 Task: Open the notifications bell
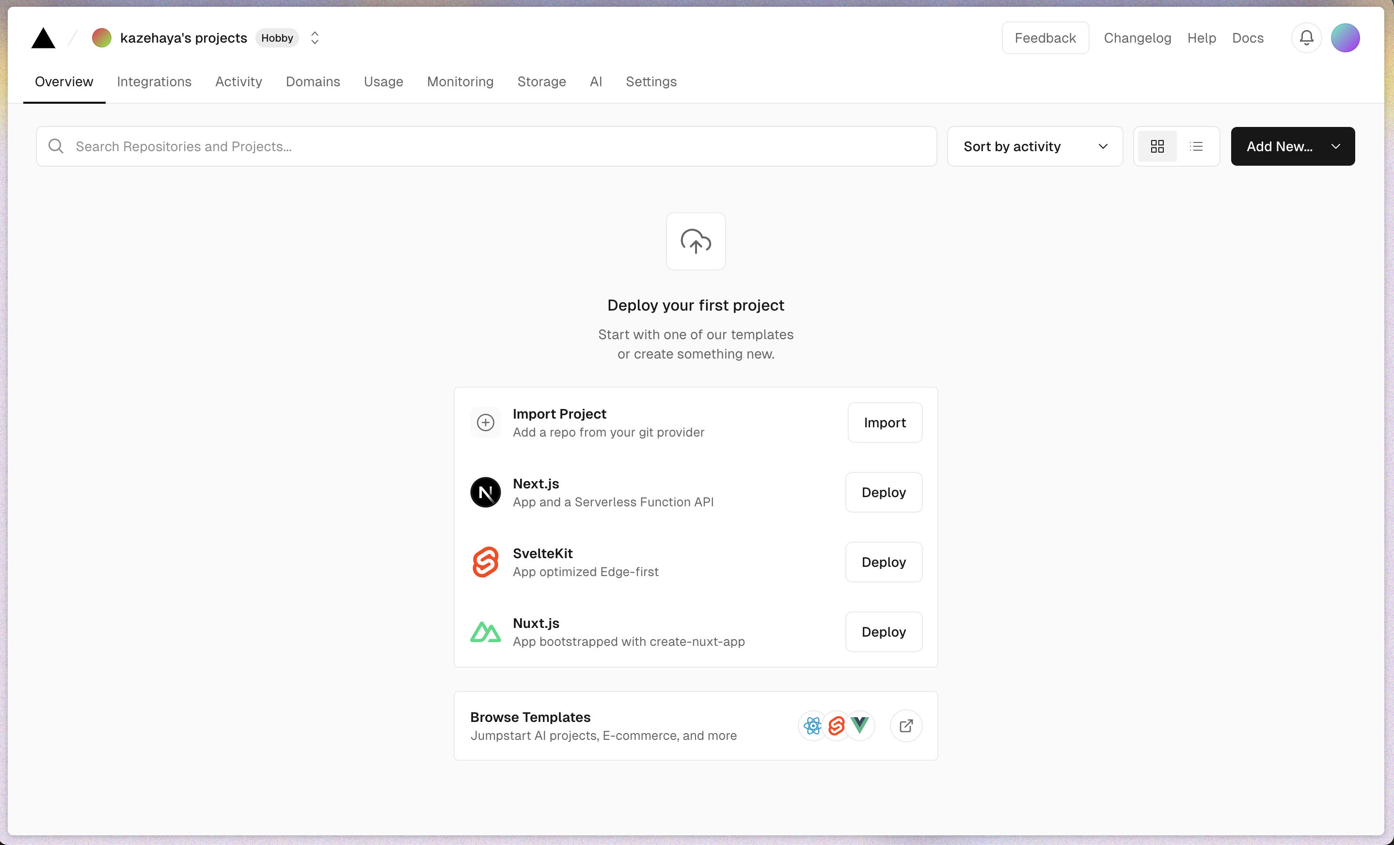click(1306, 38)
